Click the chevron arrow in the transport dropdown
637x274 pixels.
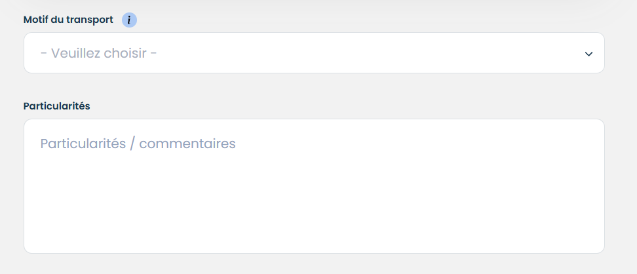click(x=588, y=54)
